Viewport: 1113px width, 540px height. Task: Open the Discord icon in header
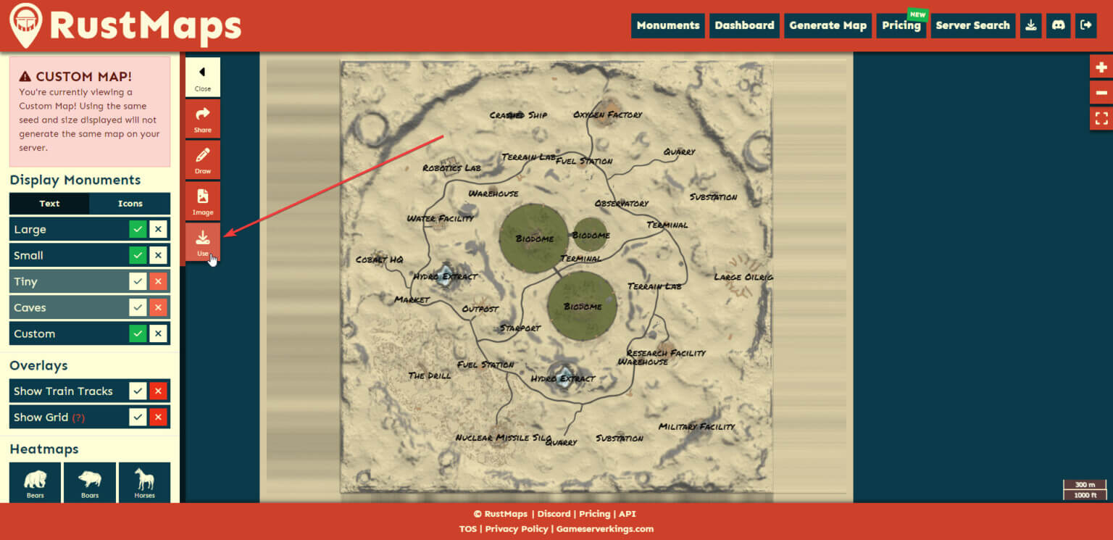click(x=1058, y=25)
